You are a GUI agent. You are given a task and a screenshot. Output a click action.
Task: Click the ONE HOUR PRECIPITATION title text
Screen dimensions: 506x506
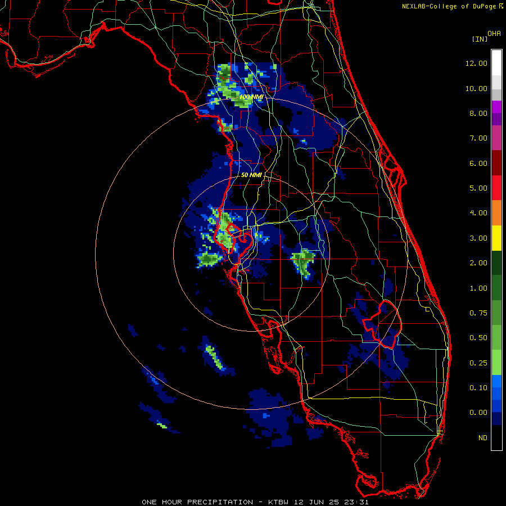coord(197,502)
